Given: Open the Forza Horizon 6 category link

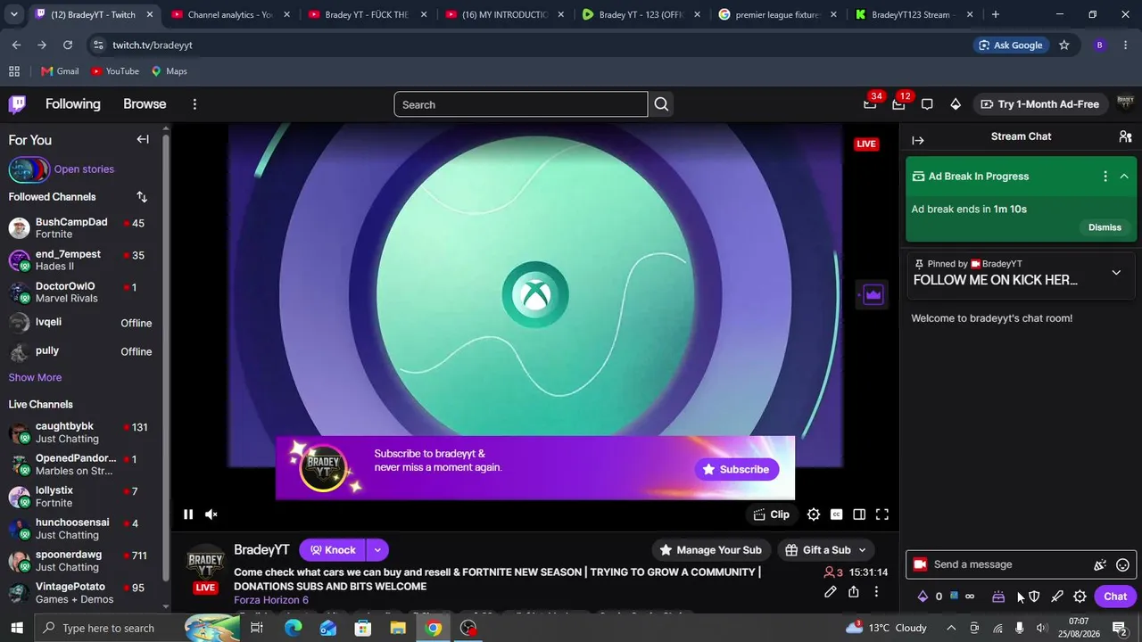Looking at the screenshot, I should tap(271, 600).
